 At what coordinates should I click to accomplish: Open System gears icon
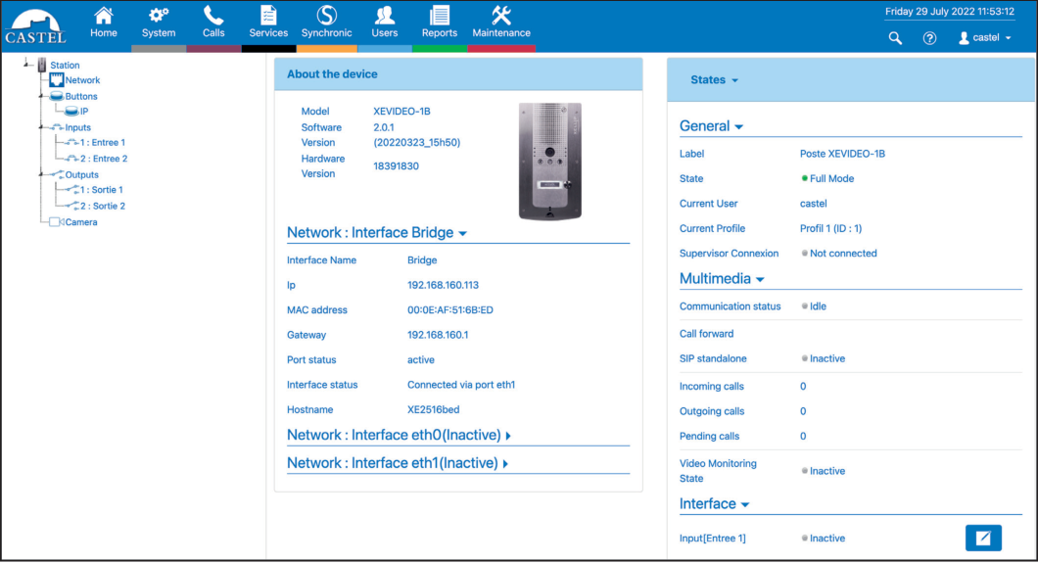point(159,16)
